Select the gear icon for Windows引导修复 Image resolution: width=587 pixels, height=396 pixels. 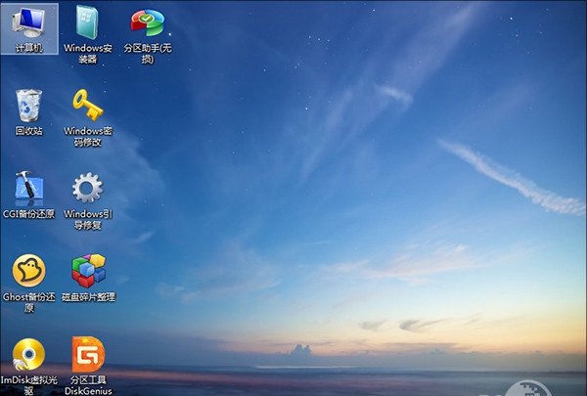tap(87, 188)
